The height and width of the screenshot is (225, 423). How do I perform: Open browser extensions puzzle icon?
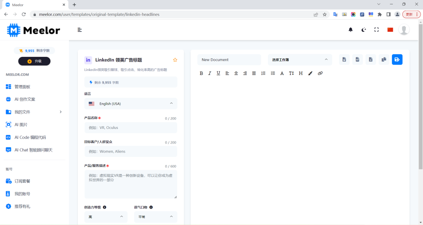point(380,15)
